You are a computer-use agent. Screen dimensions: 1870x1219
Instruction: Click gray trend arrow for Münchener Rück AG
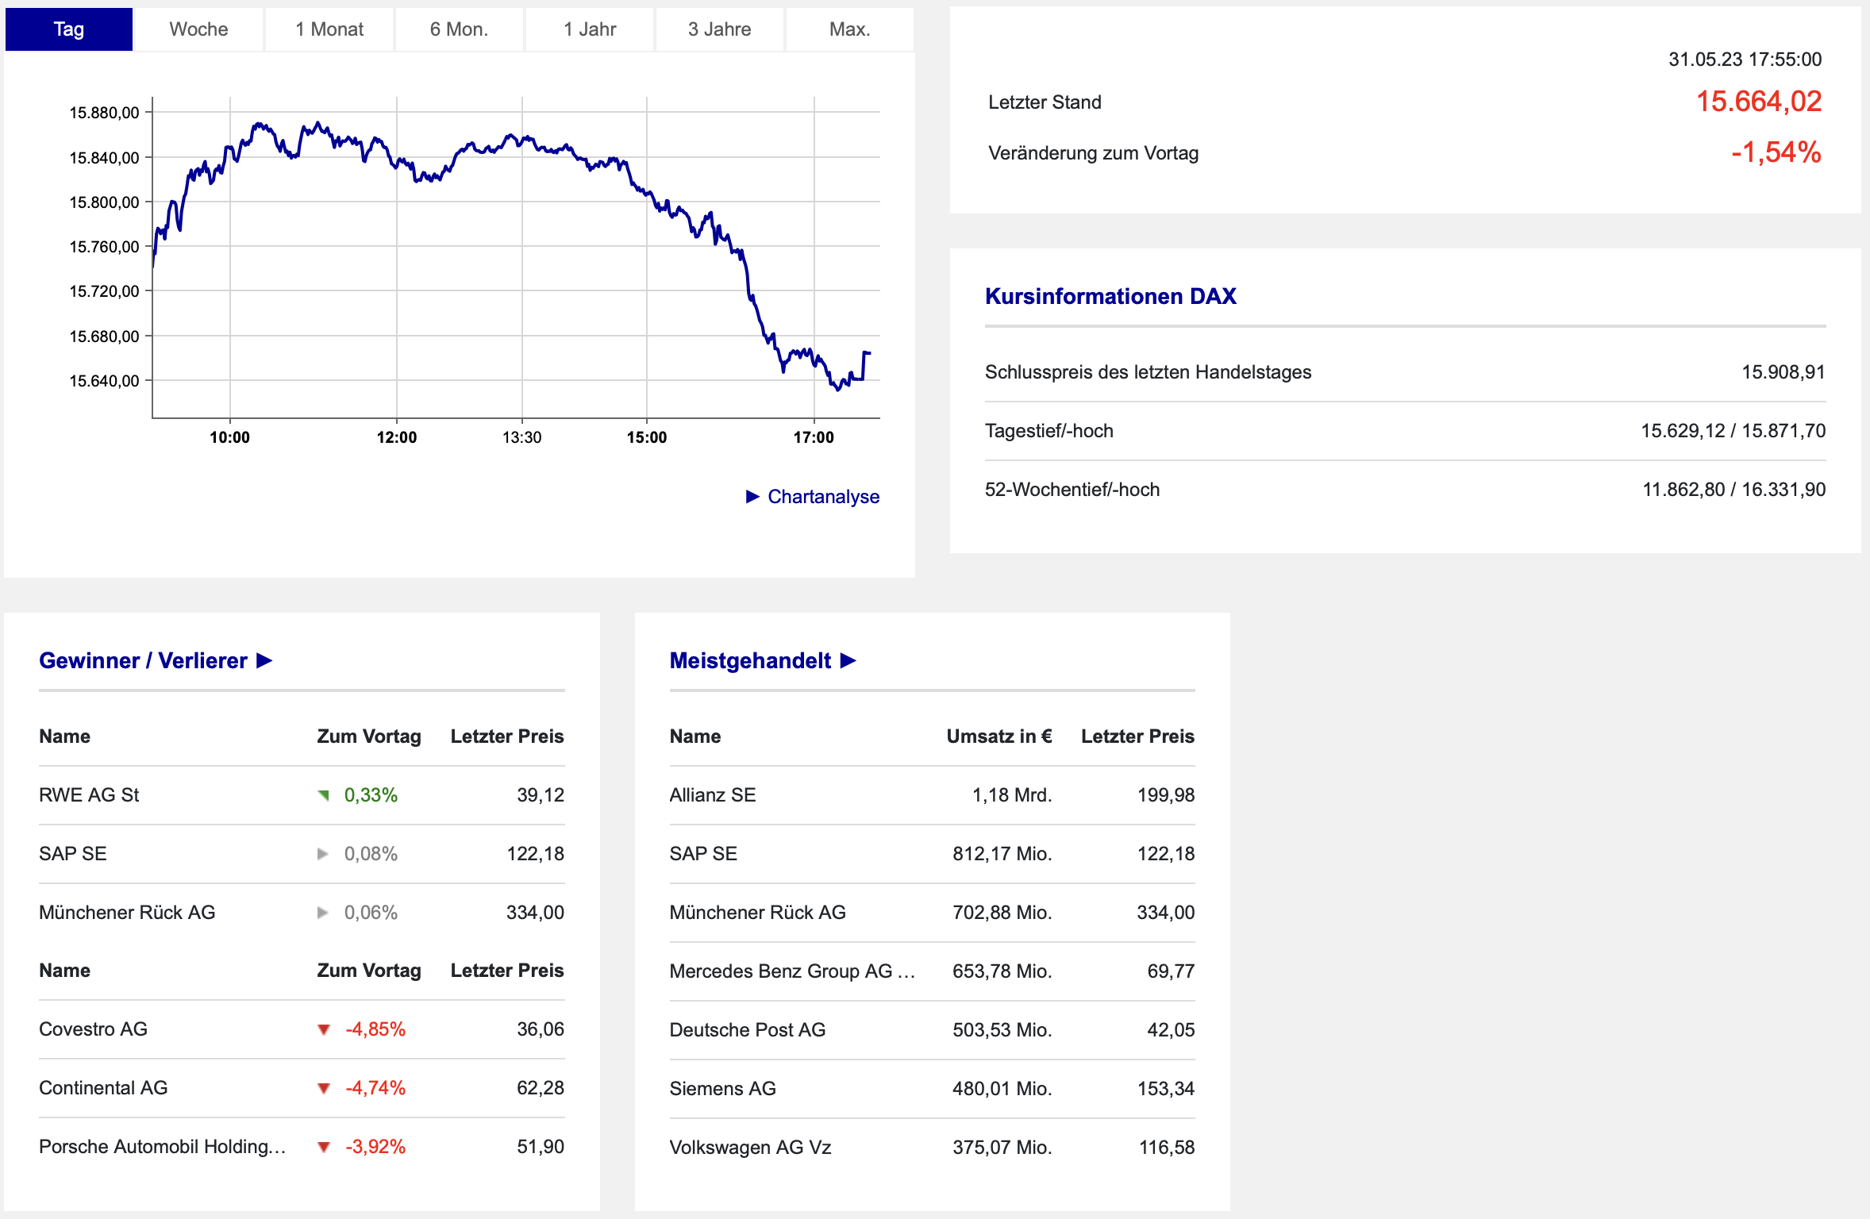[322, 913]
